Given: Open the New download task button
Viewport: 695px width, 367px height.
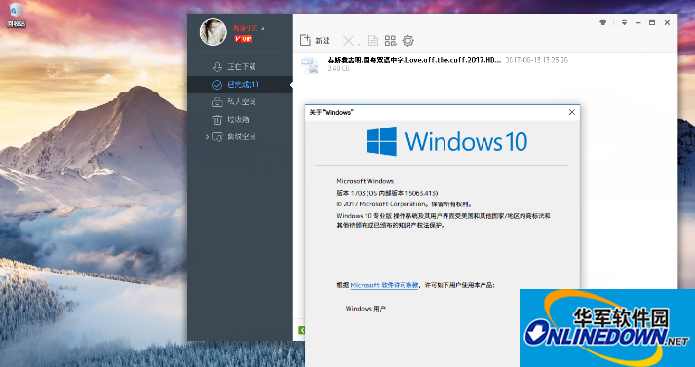Looking at the screenshot, I should click(x=315, y=41).
